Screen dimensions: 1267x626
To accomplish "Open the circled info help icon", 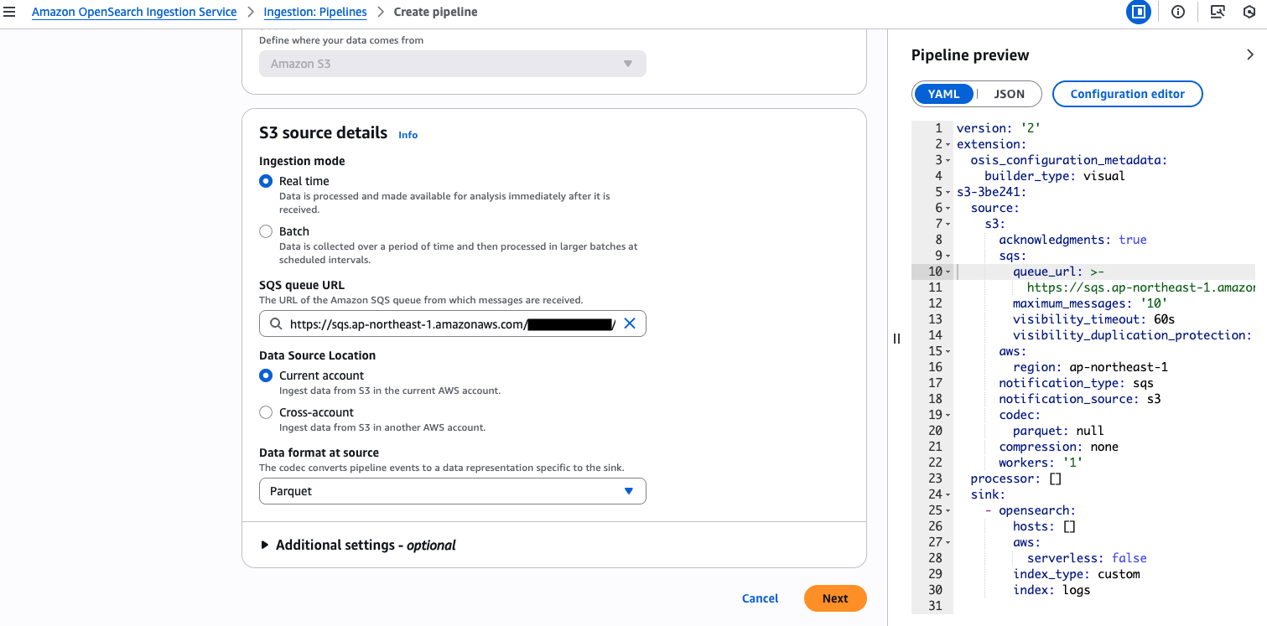I will click(x=1178, y=13).
